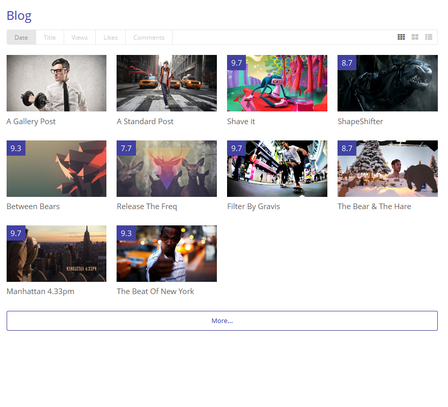Click the More... button
This screenshot has width=448, height=407.
[x=222, y=321]
